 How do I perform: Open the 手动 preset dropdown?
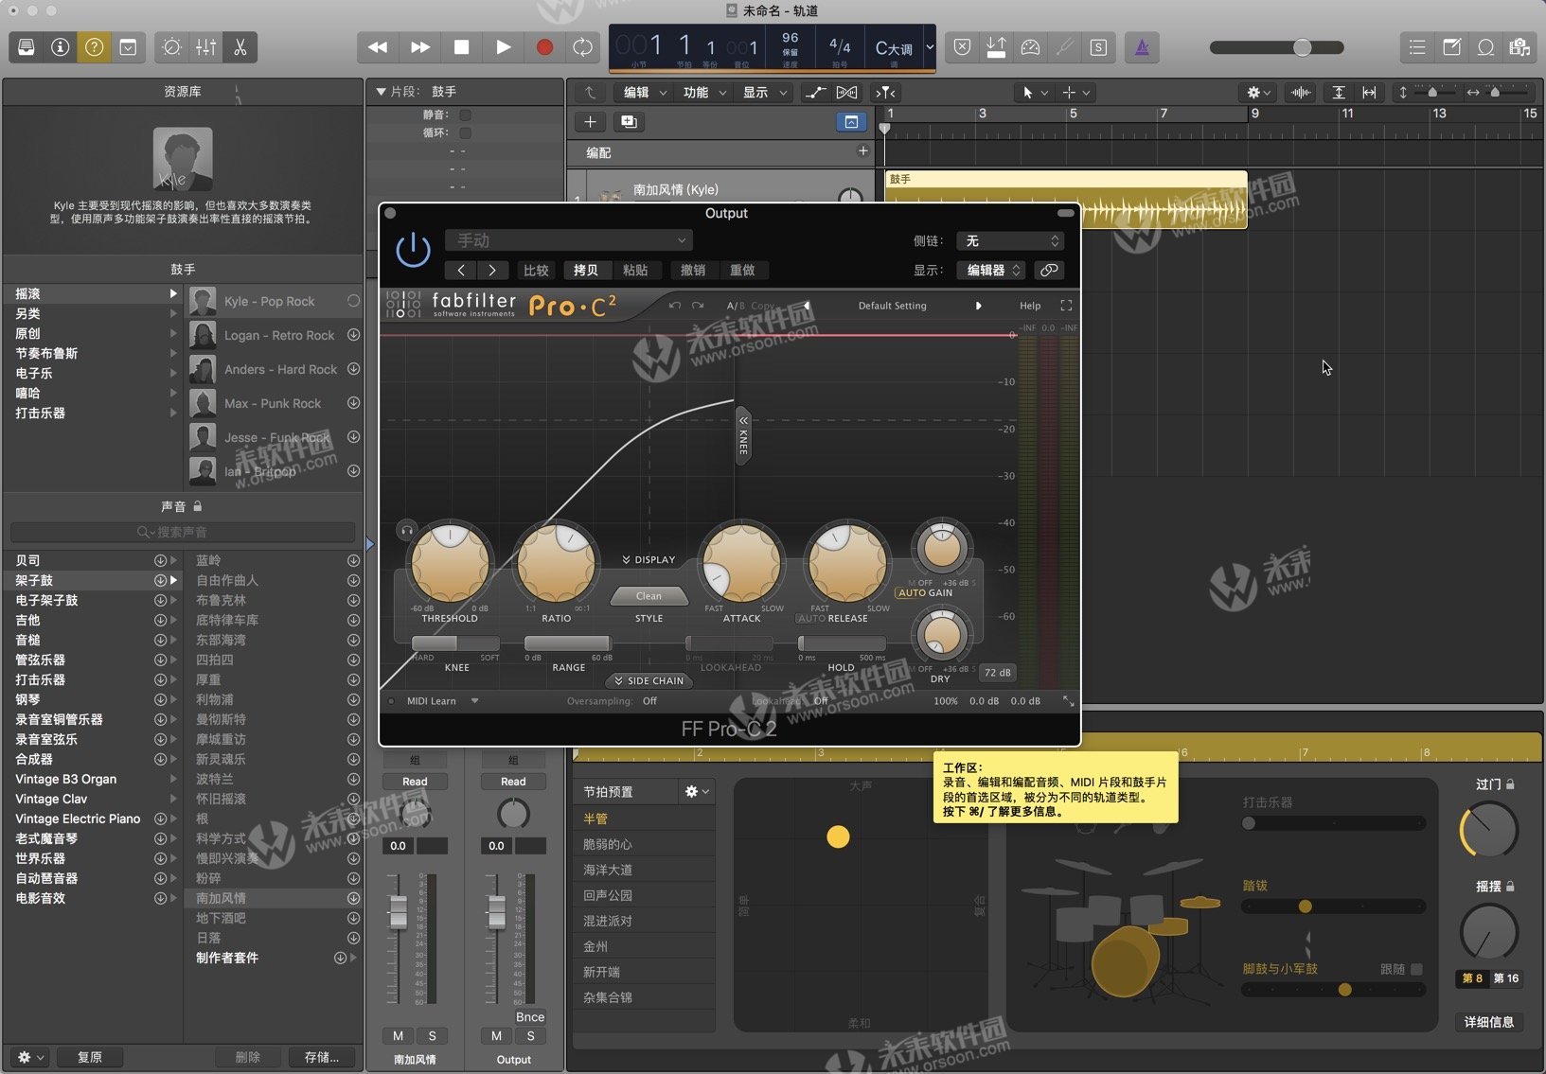568,240
